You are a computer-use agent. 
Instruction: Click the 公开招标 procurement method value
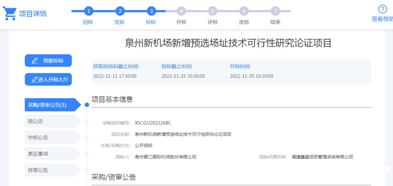coord(144,146)
